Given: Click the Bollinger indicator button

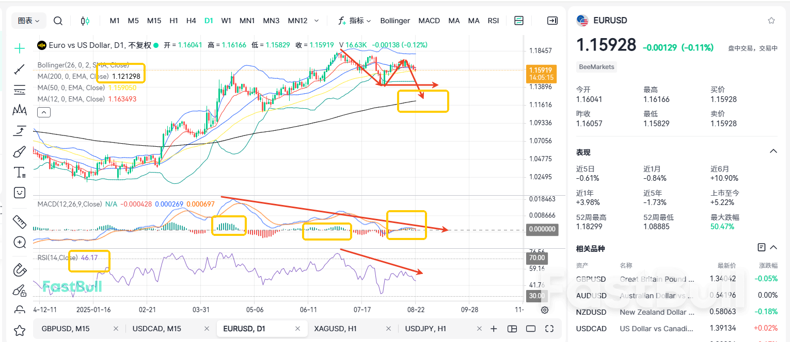Looking at the screenshot, I should (x=395, y=21).
